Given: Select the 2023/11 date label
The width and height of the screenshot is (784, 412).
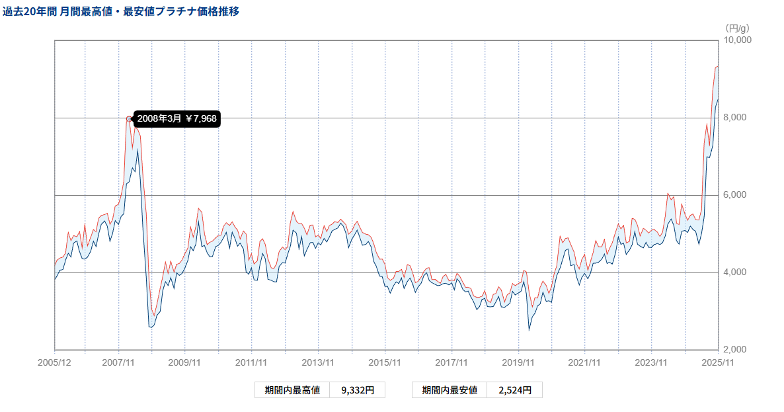Looking at the screenshot, I should (651, 362).
